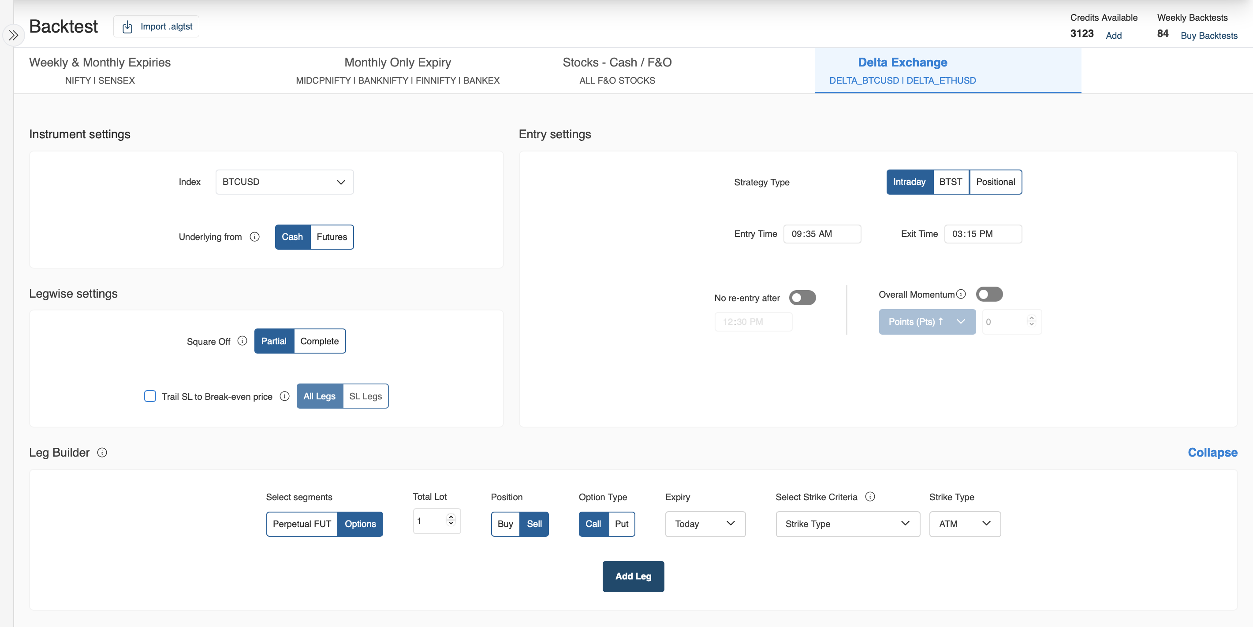The image size is (1253, 627).
Task: Increment Total Lot using up arrow
Action: (x=451, y=517)
